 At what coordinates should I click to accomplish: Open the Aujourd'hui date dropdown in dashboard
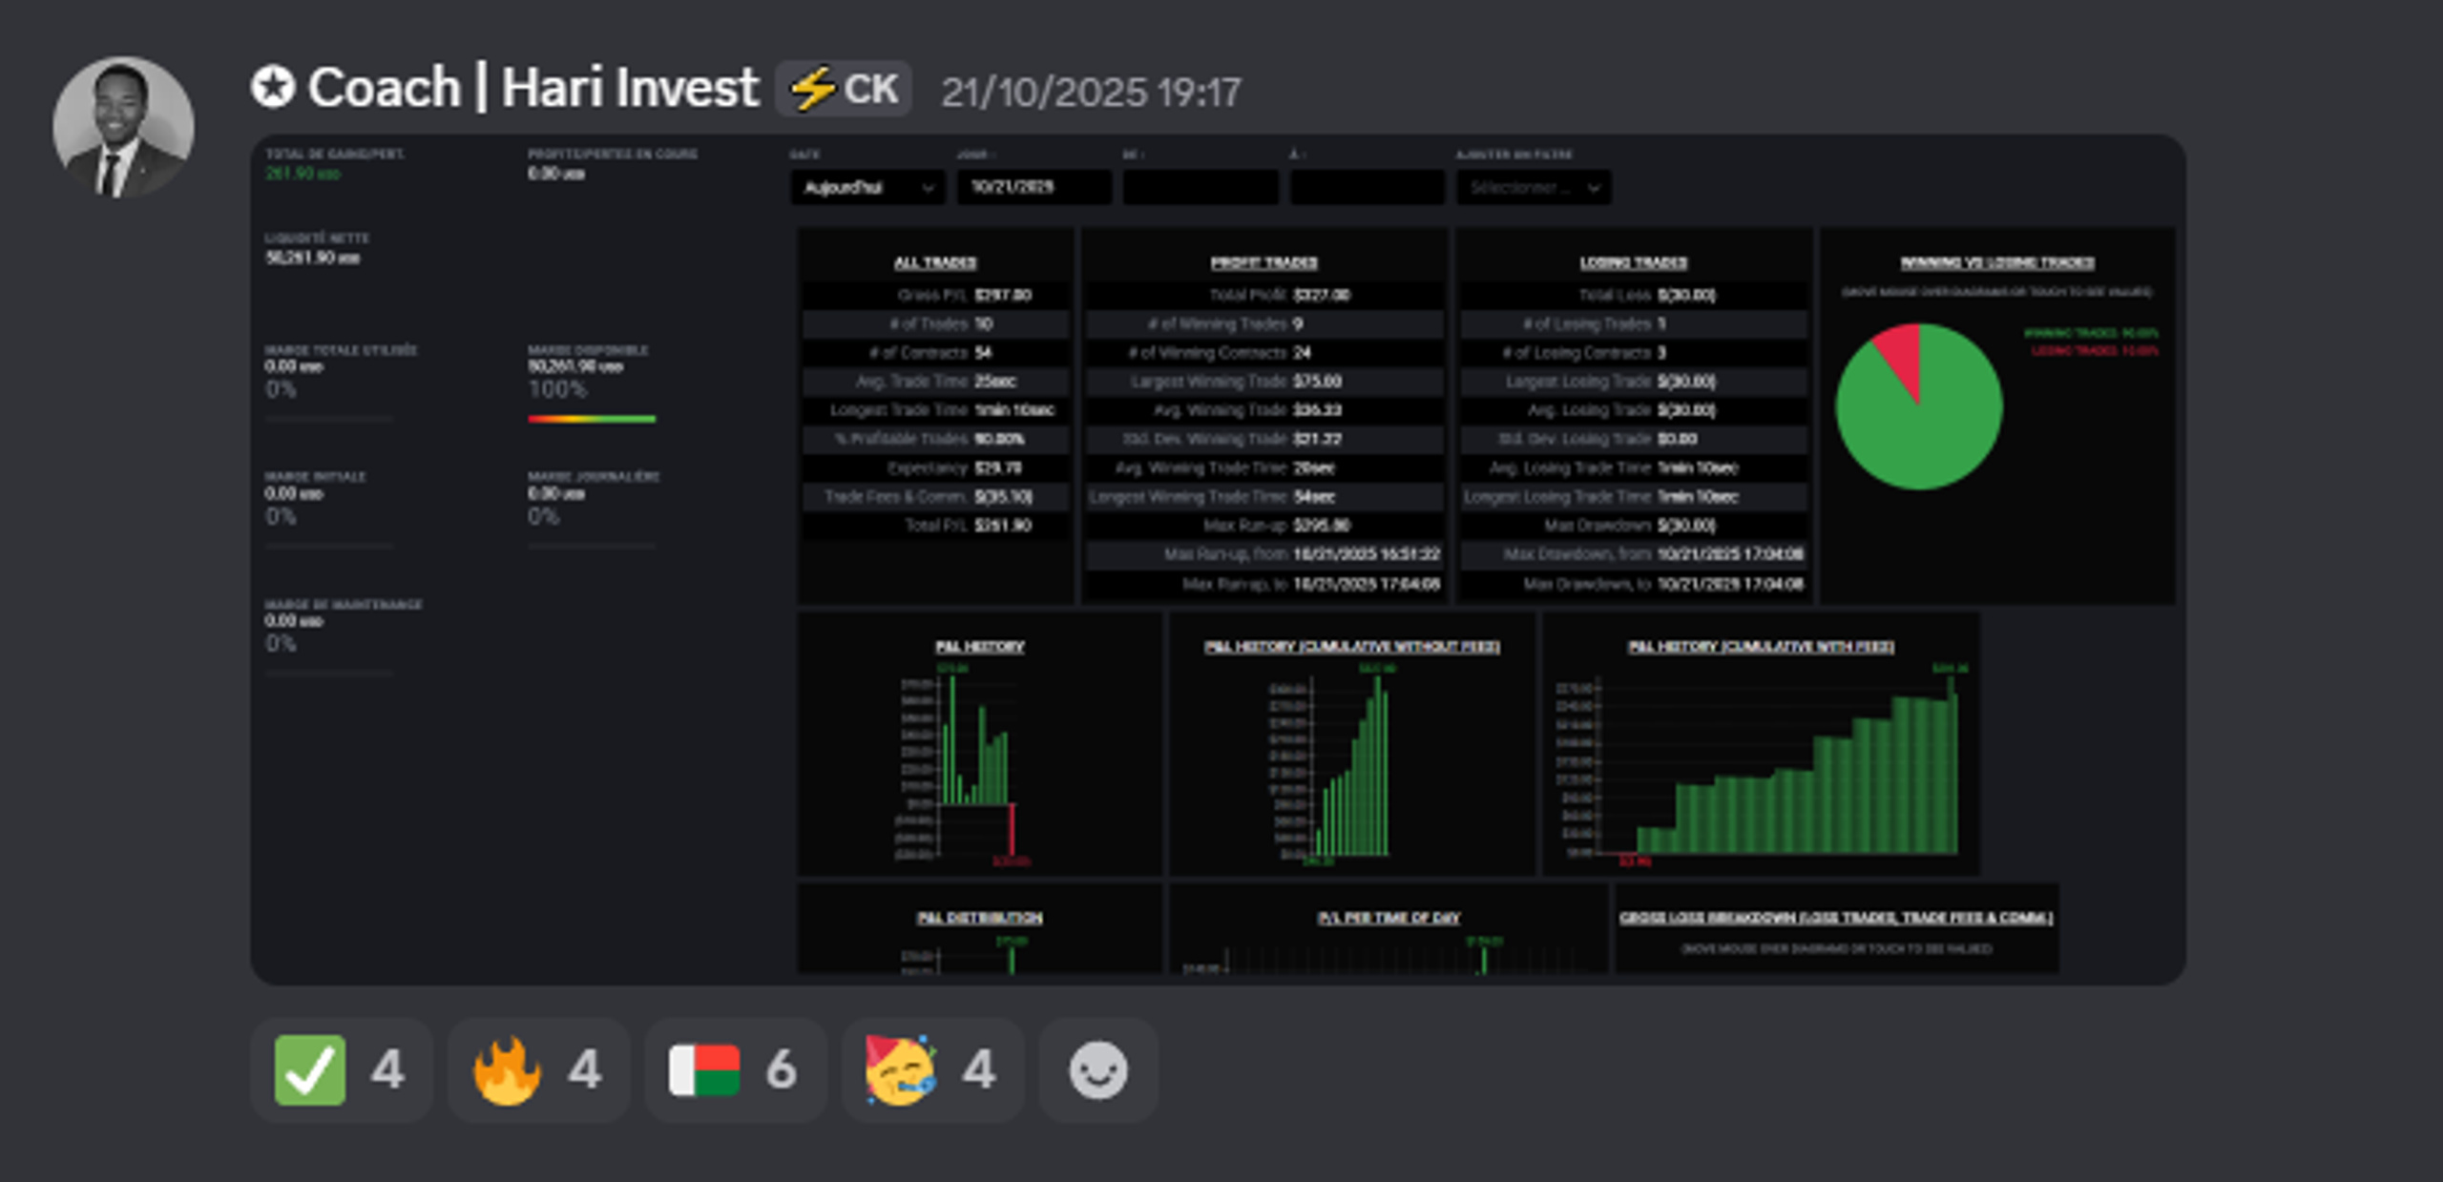pyautogui.click(x=867, y=187)
